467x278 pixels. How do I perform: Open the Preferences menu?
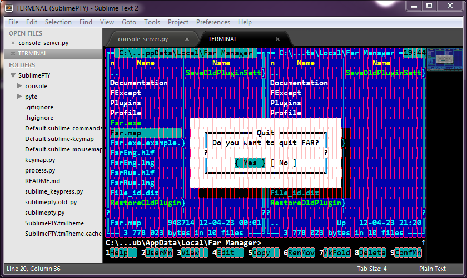click(x=213, y=22)
